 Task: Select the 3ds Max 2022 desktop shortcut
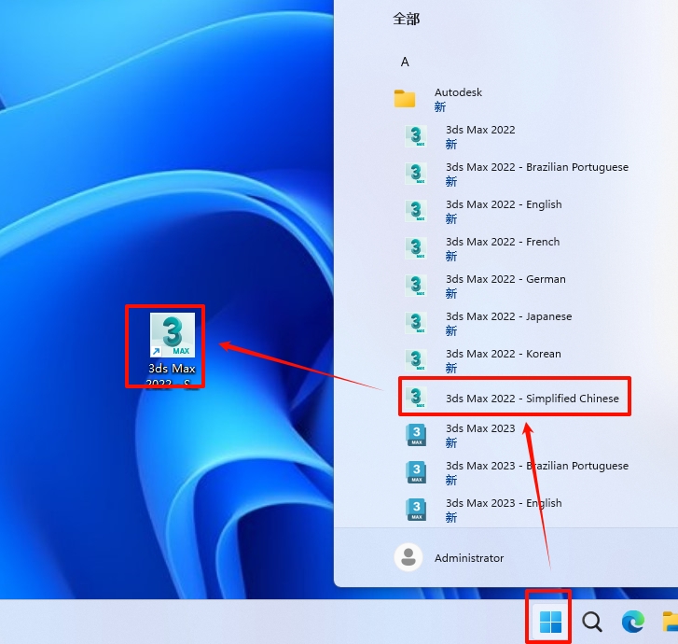[x=173, y=347]
